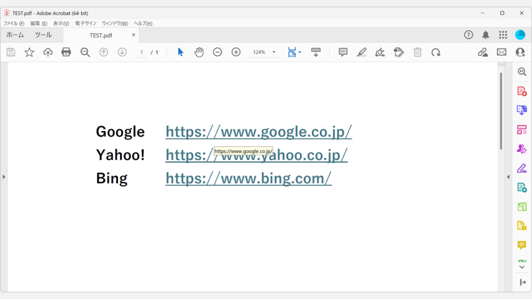This screenshot has width=532, height=299.
Task: Activate the Hand pan tool
Action: pos(199,52)
